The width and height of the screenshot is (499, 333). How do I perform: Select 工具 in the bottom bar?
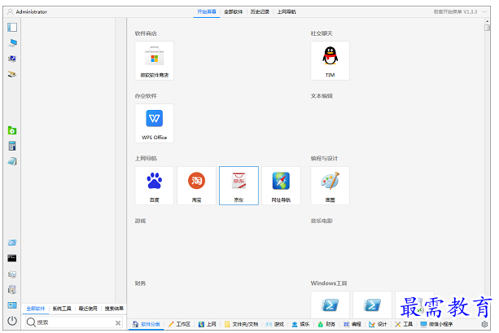(x=404, y=324)
